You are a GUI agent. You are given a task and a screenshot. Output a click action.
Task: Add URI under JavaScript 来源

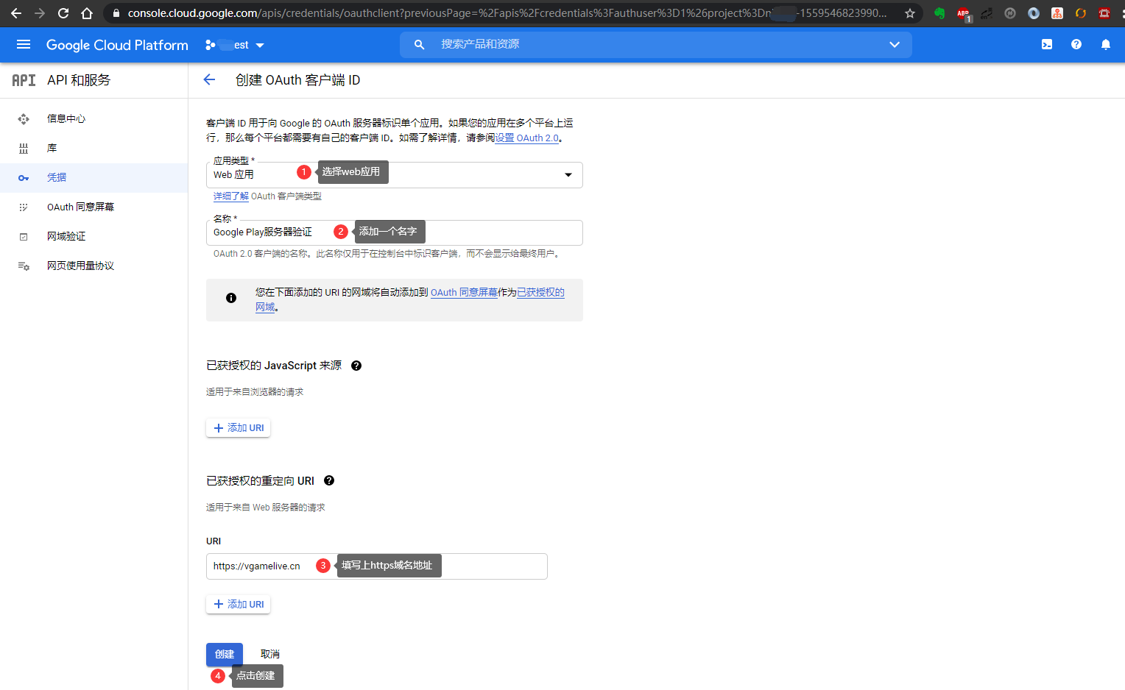[239, 428]
